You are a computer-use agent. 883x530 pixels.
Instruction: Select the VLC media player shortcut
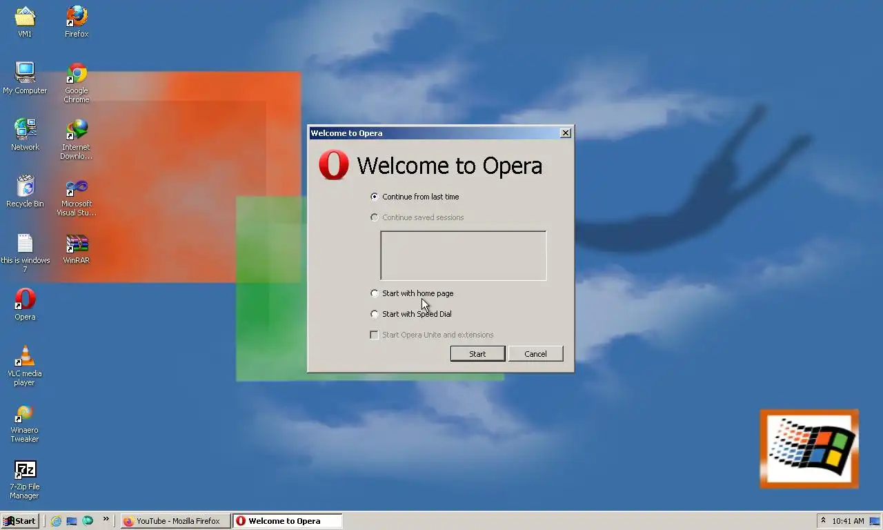coord(25,365)
